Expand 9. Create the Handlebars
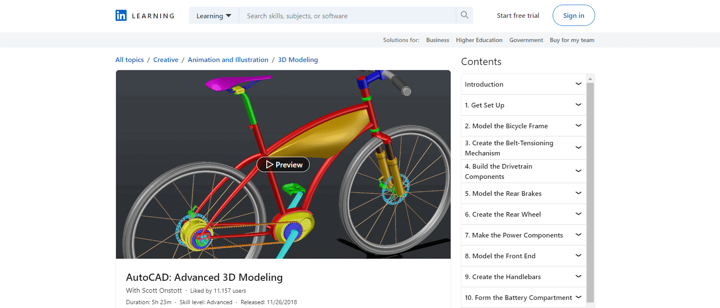 click(x=523, y=277)
